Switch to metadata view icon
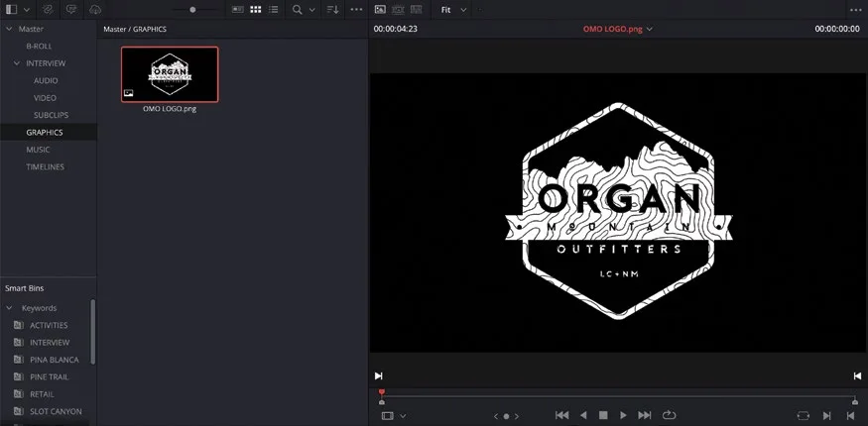This screenshot has width=868, height=426. point(237,9)
